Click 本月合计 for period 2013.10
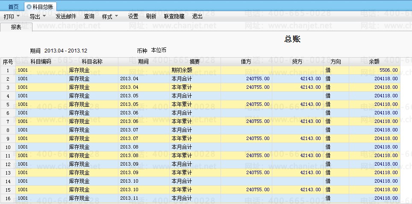Image resolution: width=412 pixels, height=204 pixels. pos(195,181)
